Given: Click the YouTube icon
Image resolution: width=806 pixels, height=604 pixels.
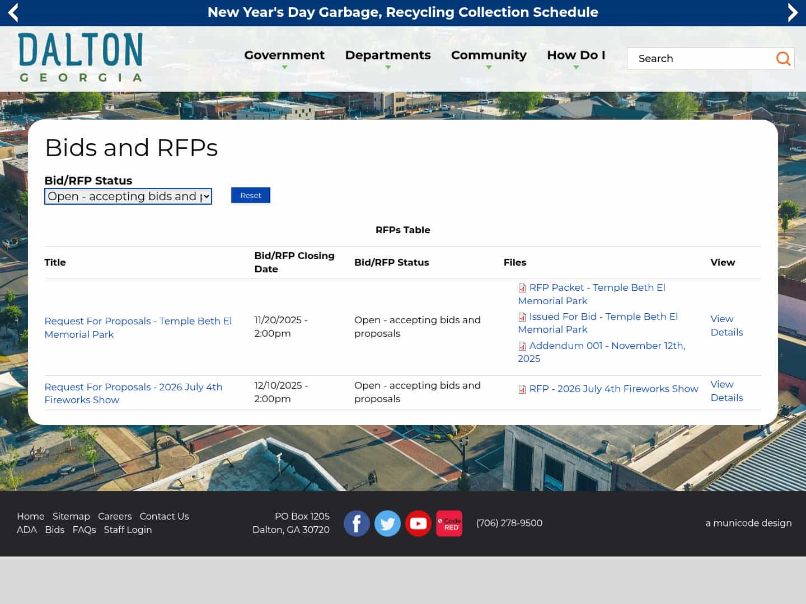Looking at the screenshot, I should coord(418,523).
